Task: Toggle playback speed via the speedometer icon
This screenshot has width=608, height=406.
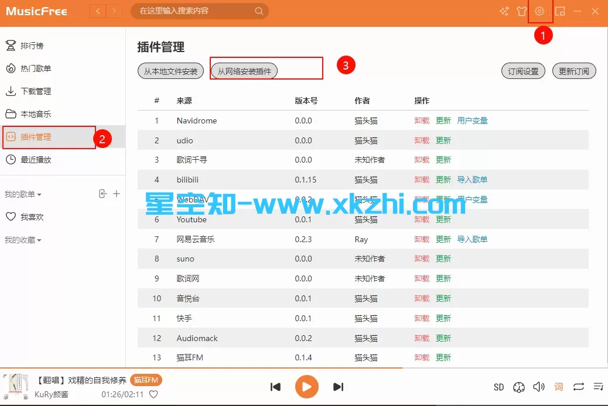Action: click(519, 387)
